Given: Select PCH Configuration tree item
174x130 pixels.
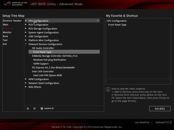Looking at the screenshot, I should tap(38, 25).
